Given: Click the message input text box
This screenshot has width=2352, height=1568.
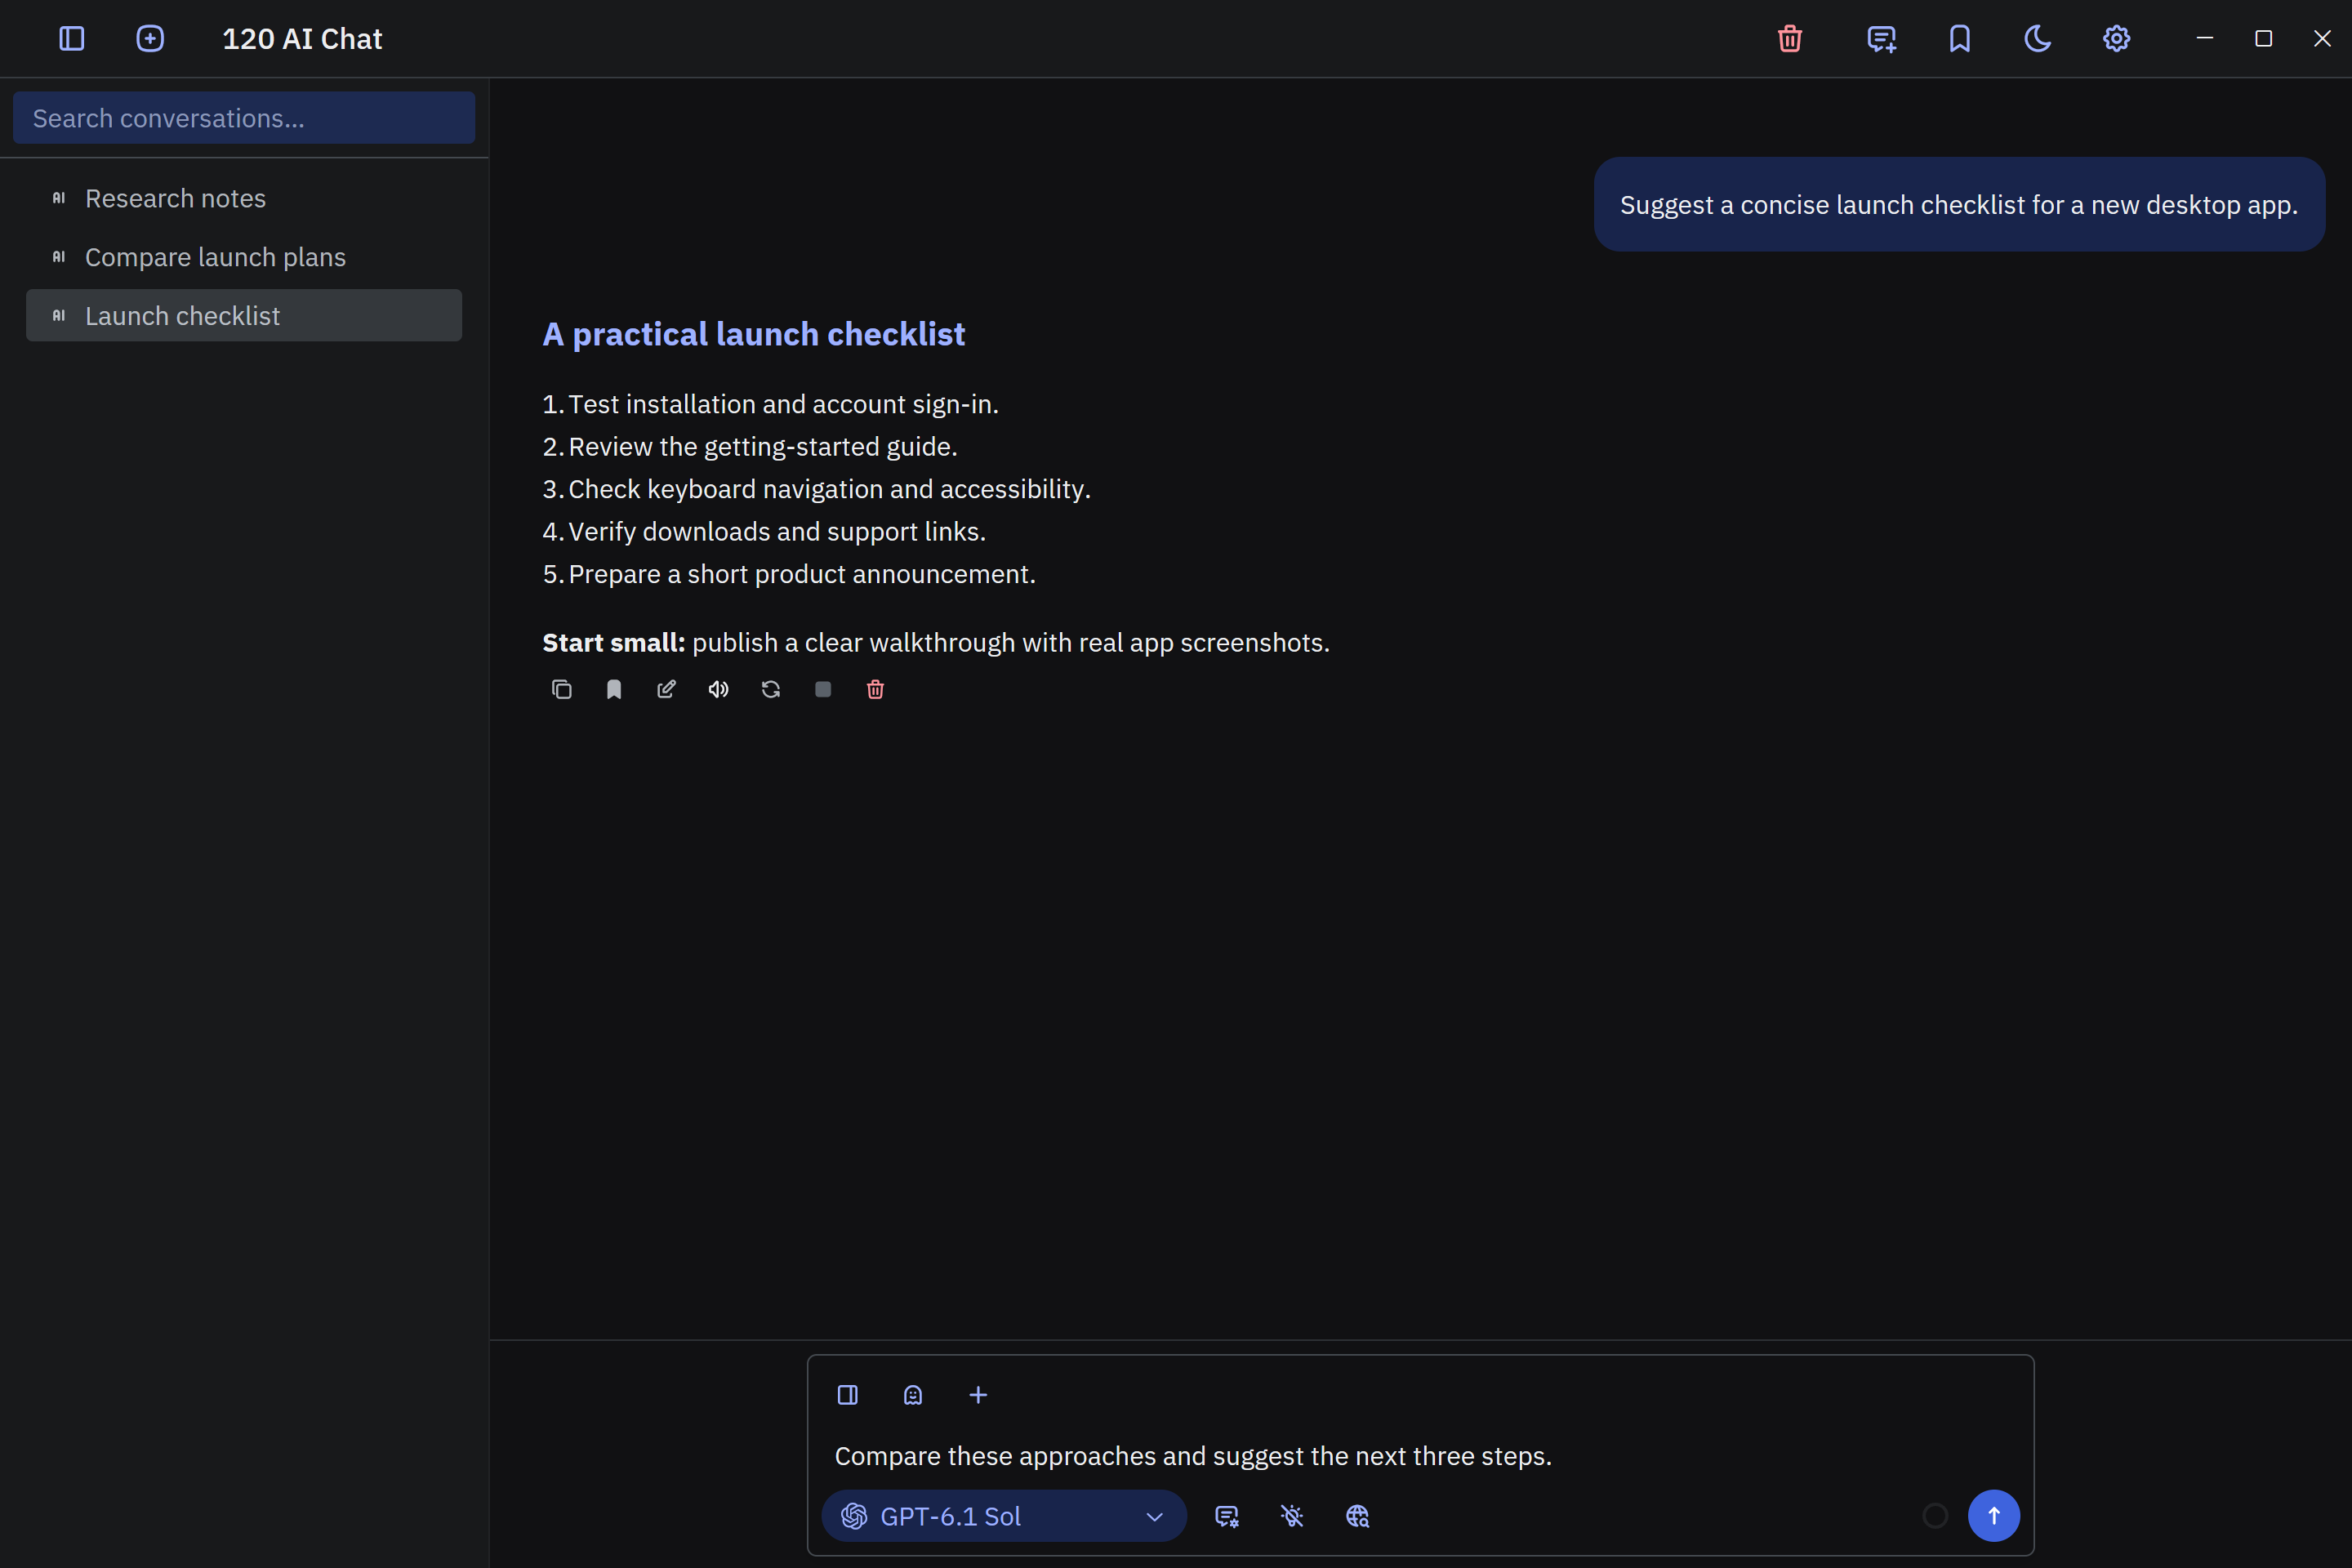Looking at the screenshot, I should click(1420, 1456).
